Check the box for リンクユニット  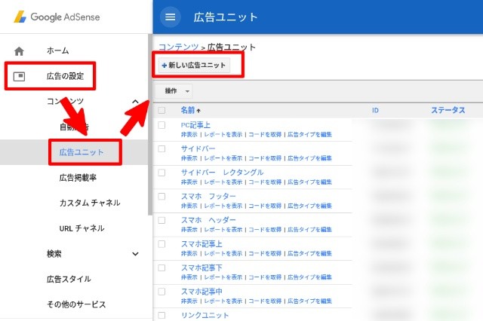pyautogui.click(x=162, y=315)
